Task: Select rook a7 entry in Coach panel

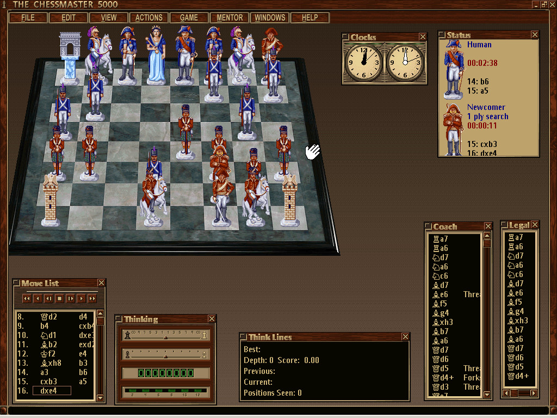Action: (x=441, y=239)
